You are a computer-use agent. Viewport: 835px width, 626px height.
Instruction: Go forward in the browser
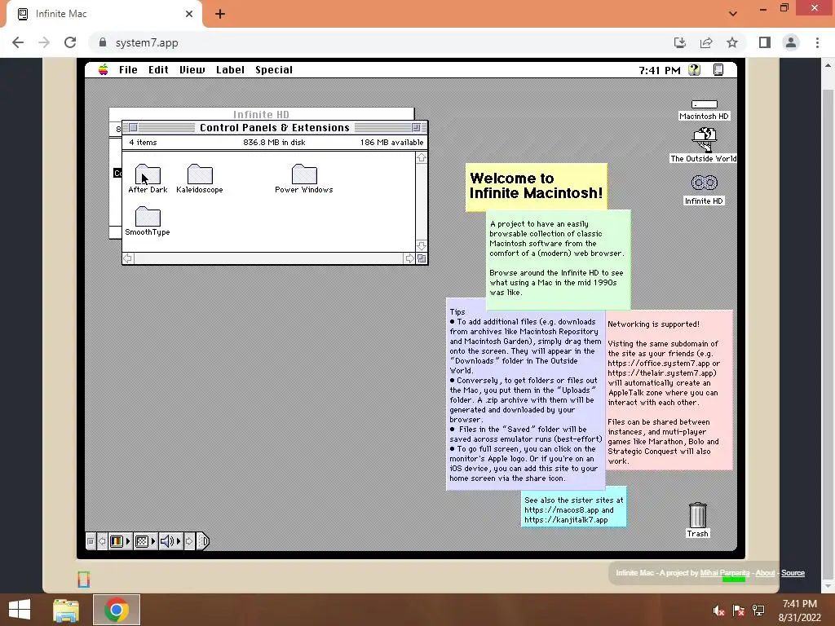(44, 42)
